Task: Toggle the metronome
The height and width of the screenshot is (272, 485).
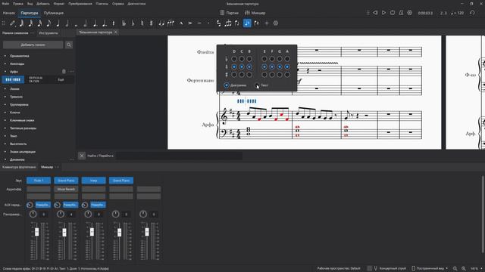Action: (401, 13)
